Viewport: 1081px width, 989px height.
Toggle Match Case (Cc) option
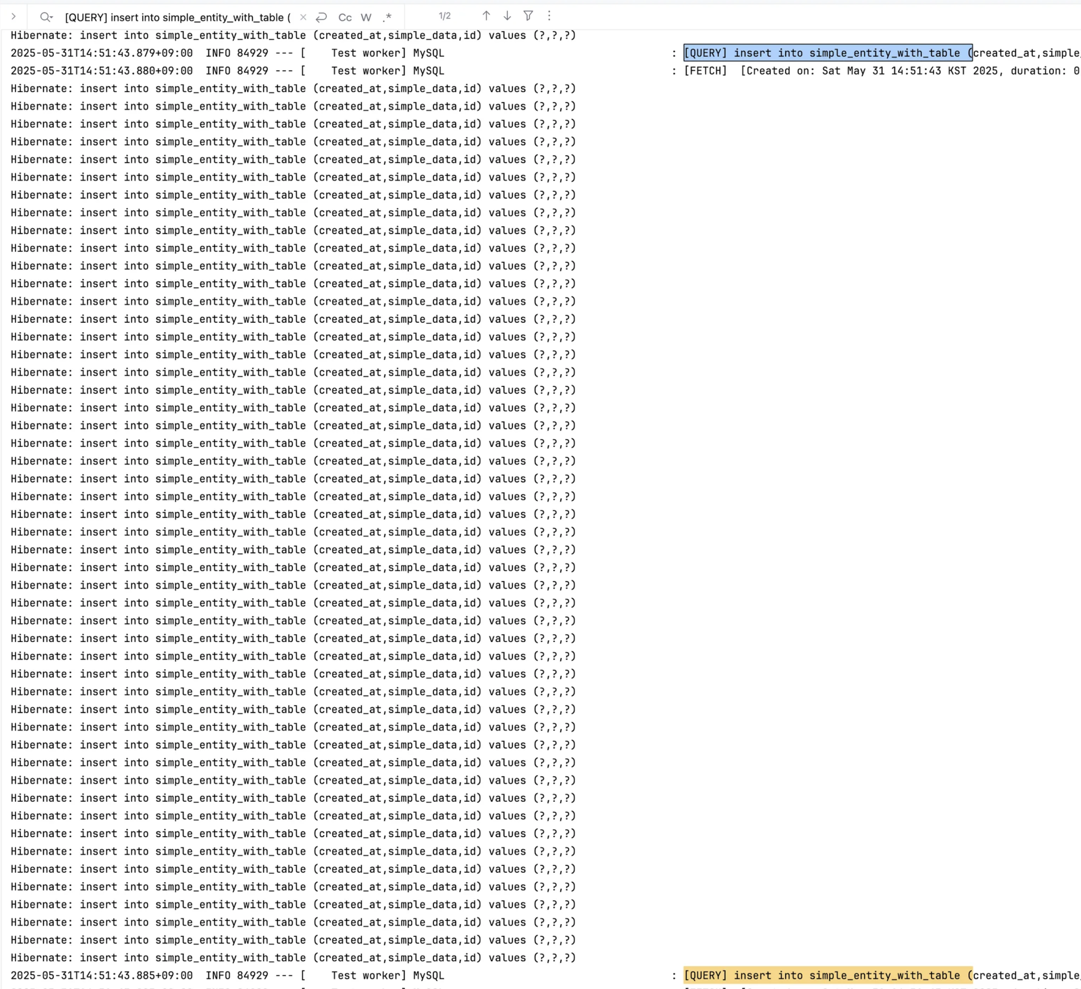[345, 18]
